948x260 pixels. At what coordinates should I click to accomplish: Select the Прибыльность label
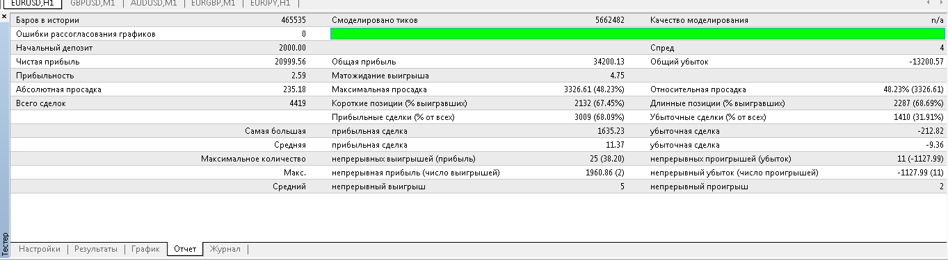click(x=45, y=76)
